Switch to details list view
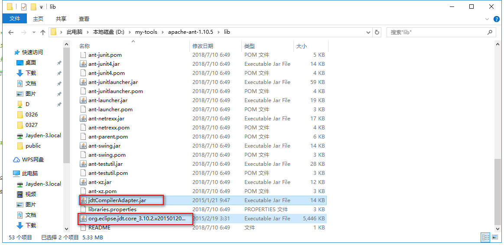 point(485,237)
